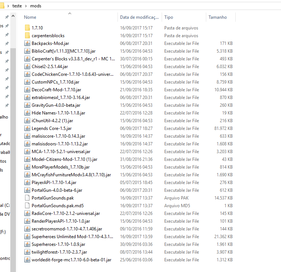The width and height of the screenshot is (281, 272).
Task: Click the date 25/06/2016 03:06
Action: 136,259
